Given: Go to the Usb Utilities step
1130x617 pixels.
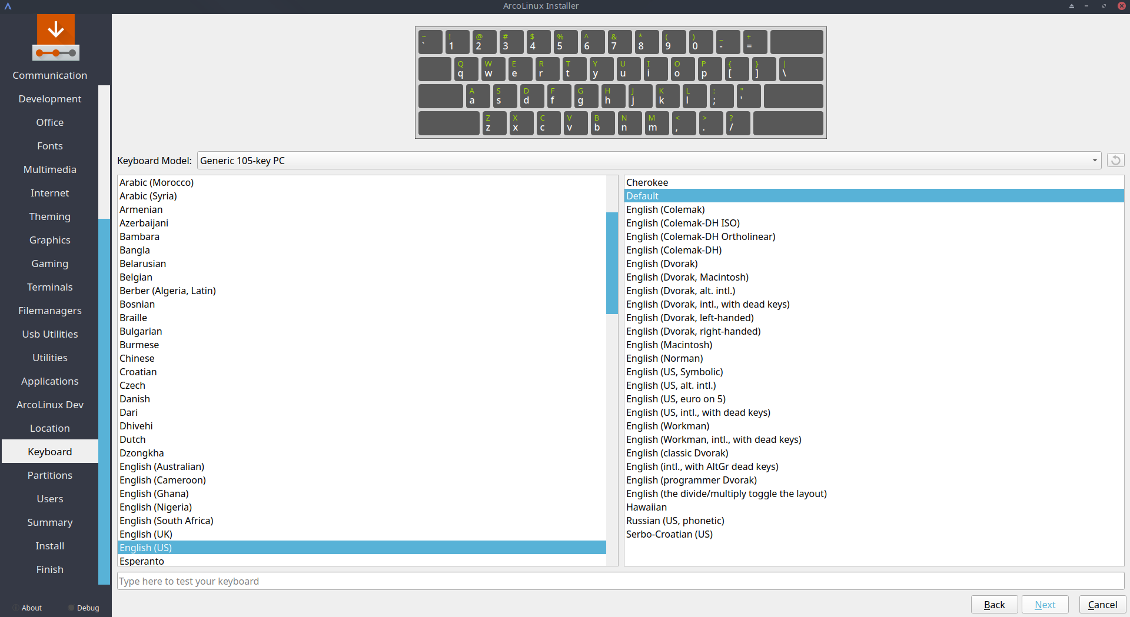Looking at the screenshot, I should pos(50,334).
